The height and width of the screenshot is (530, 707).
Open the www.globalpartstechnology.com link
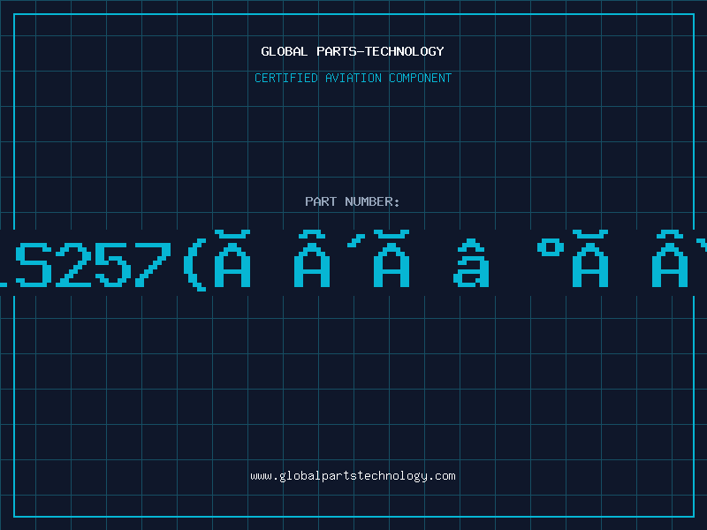[353, 476]
